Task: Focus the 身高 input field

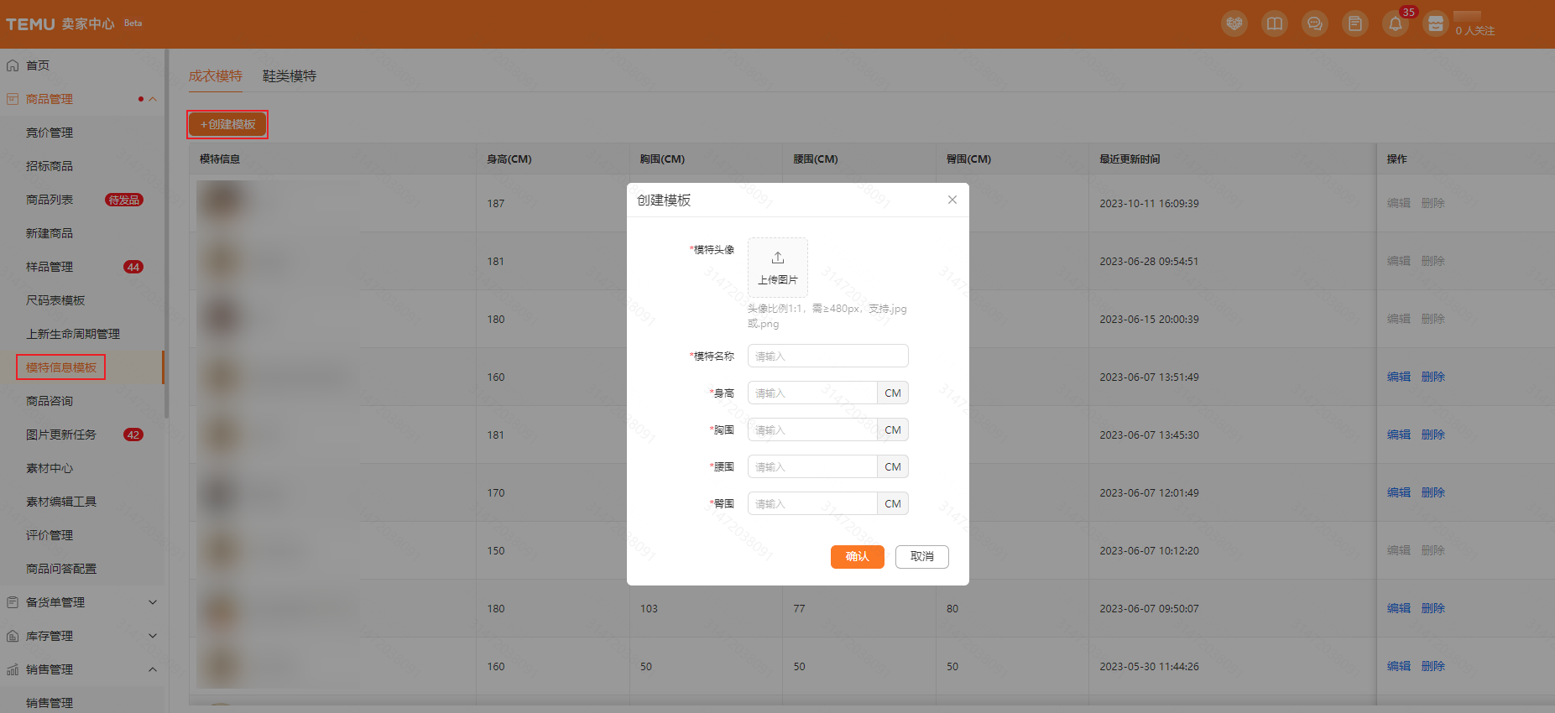Action: coord(811,393)
